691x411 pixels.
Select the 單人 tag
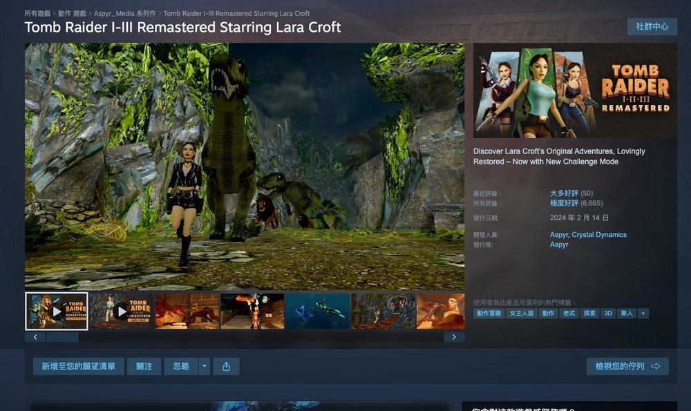click(627, 313)
